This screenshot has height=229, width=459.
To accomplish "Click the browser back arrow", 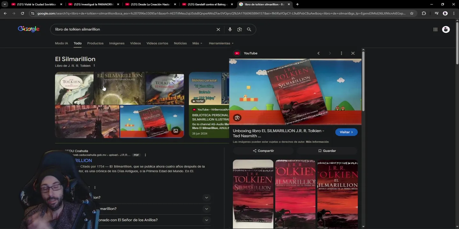I will pyautogui.click(x=5, y=13).
